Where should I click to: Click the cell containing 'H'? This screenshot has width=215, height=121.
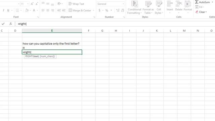(x=52, y=48)
